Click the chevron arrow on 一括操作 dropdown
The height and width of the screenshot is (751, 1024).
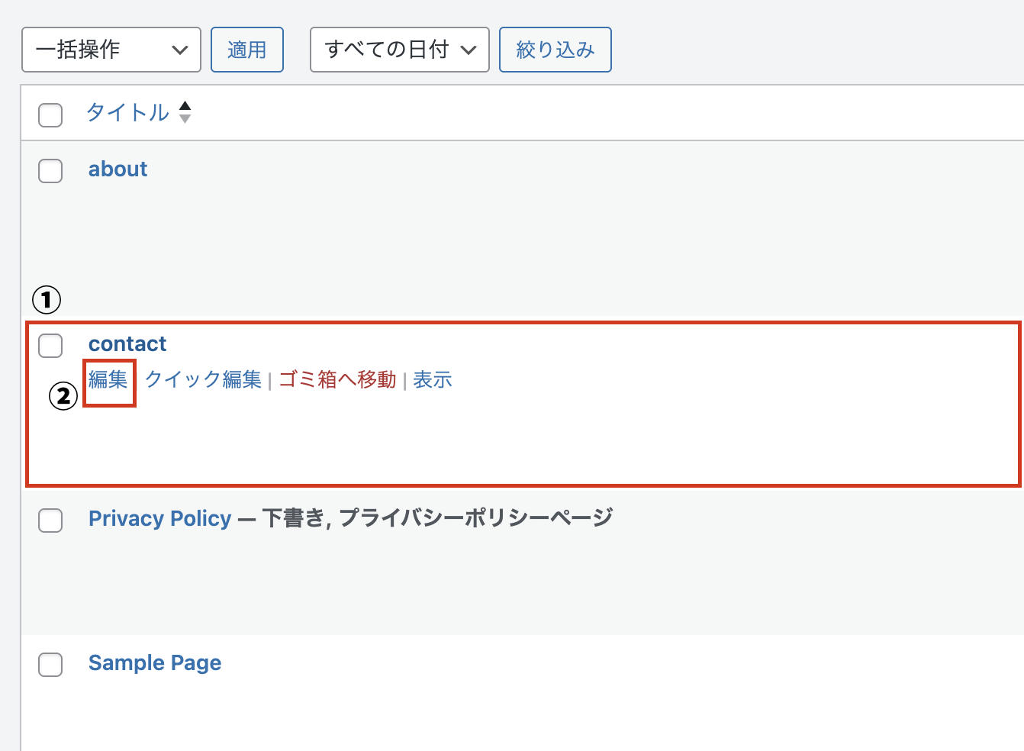click(180, 50)
